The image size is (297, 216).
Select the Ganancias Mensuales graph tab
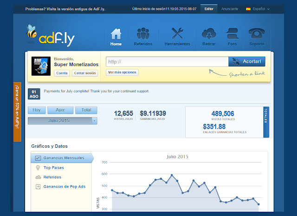(x=62, y=158)
